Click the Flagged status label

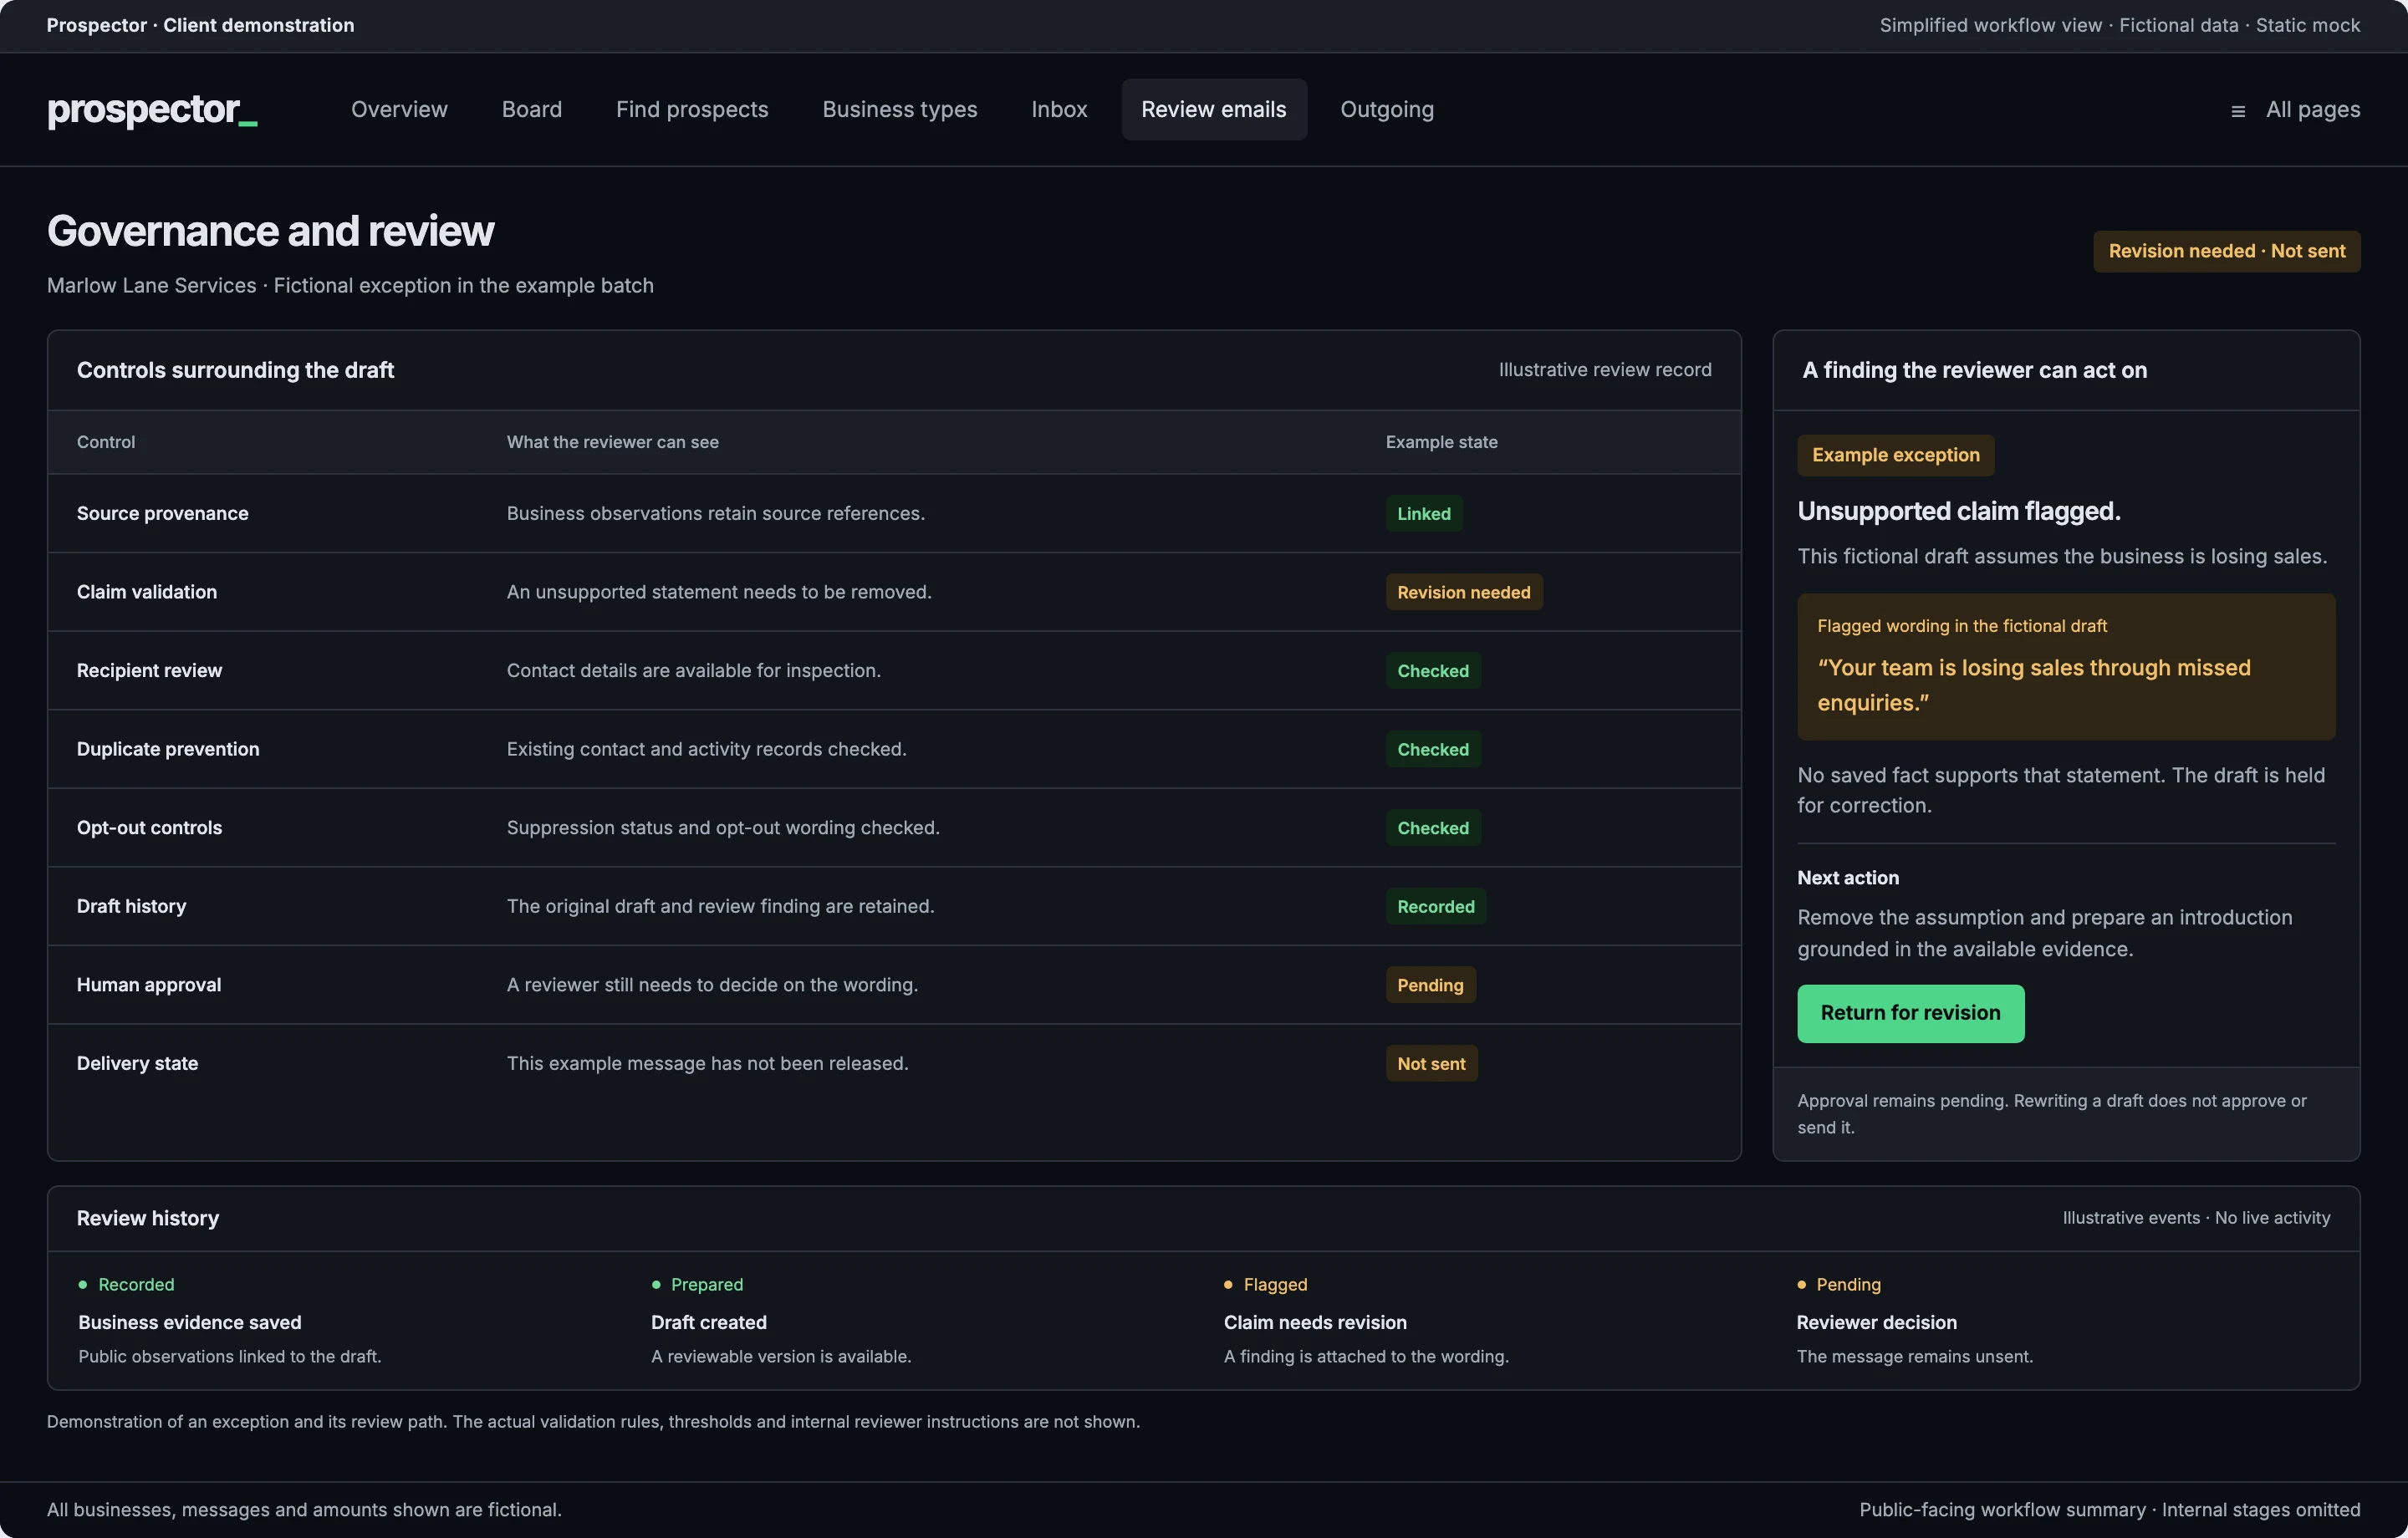(x=1275, y=1284)
